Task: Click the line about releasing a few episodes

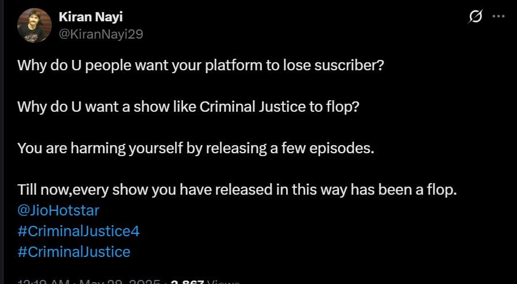Action: (x=196, y=149)
